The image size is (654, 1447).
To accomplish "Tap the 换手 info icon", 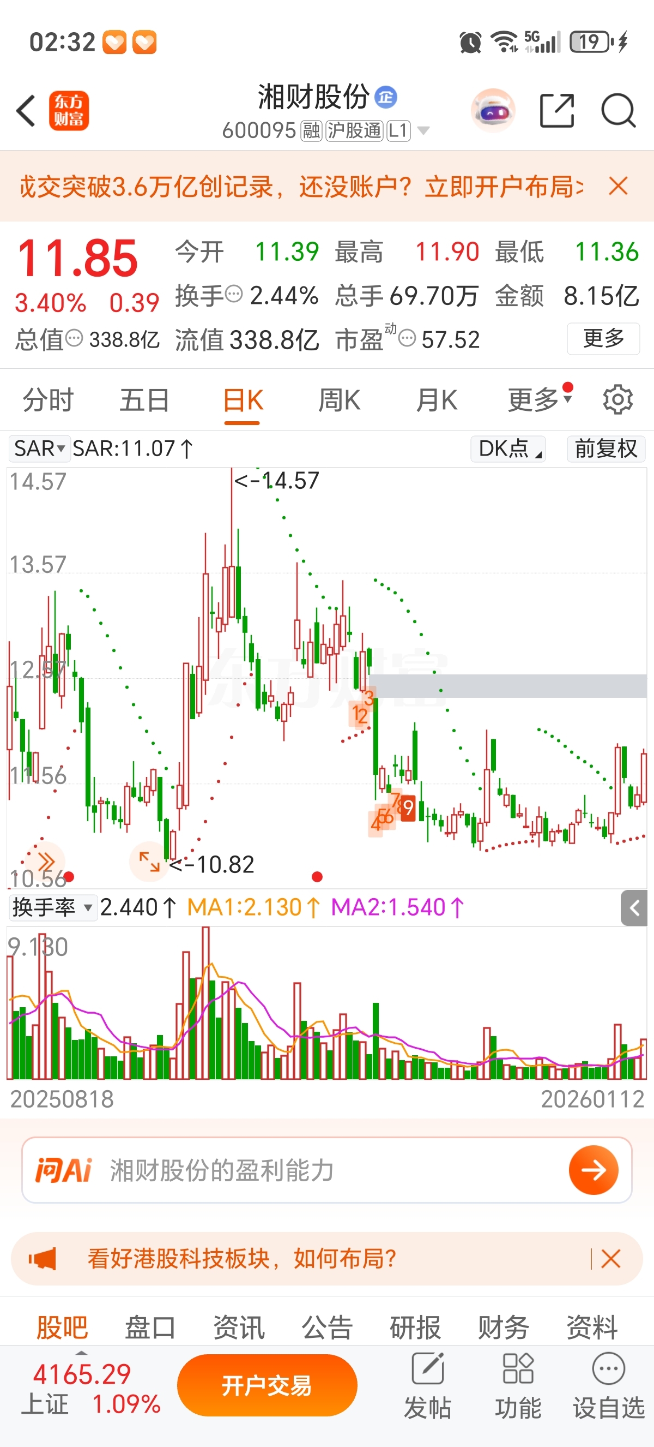I will click(x=233, y=293).
